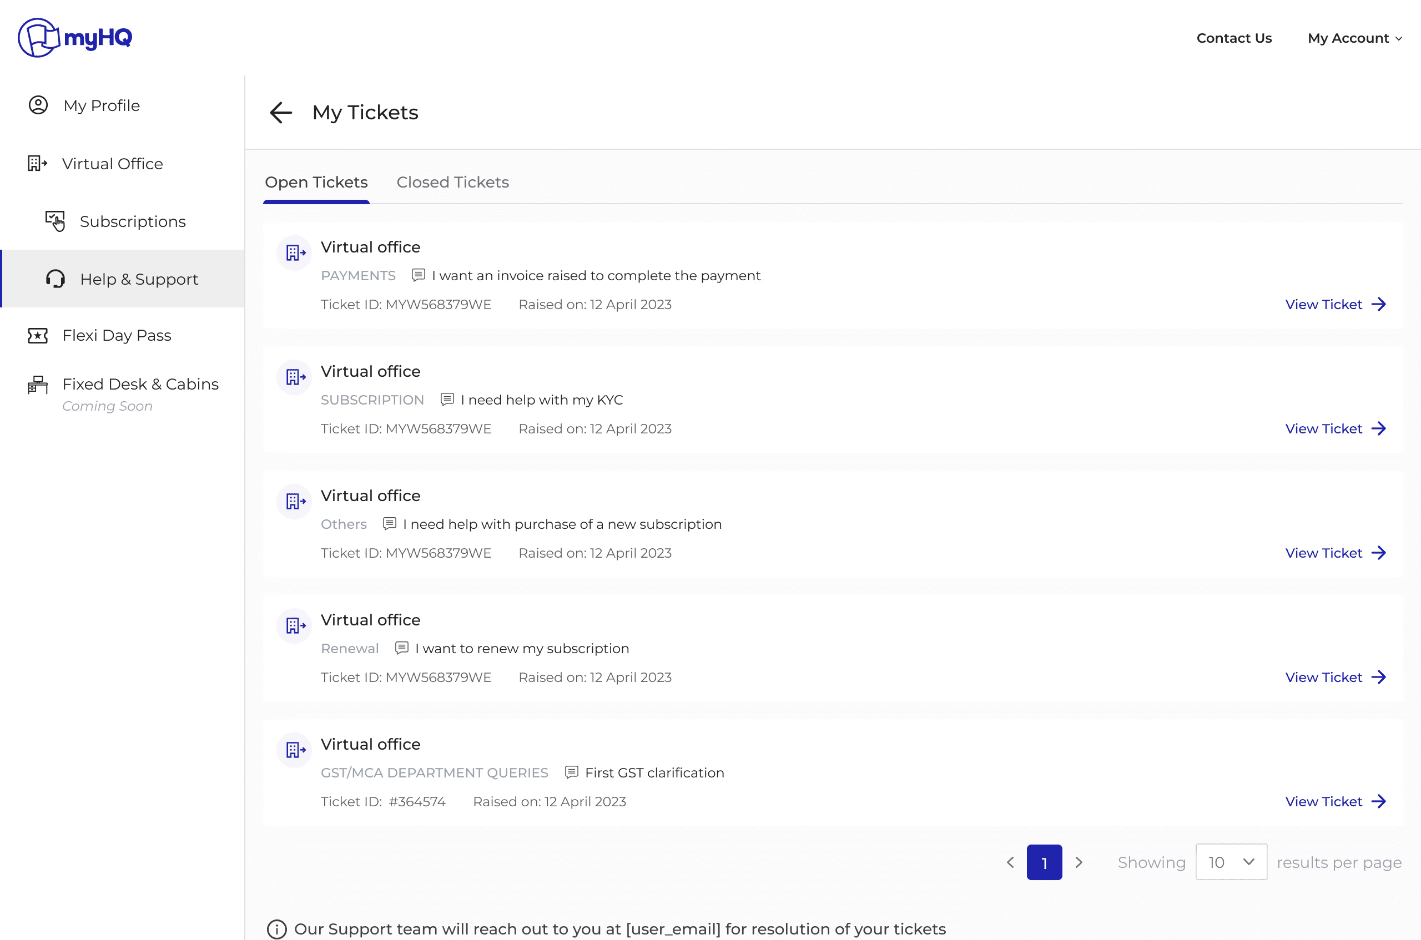
Task: Click the Subscriptions sidebar icon
Action: pyautogui.click(x=55, y=221)
